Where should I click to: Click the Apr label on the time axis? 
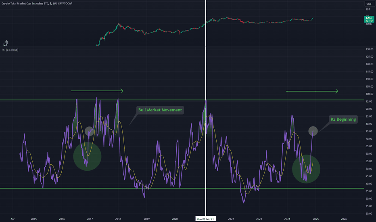(x=13, y=219)
